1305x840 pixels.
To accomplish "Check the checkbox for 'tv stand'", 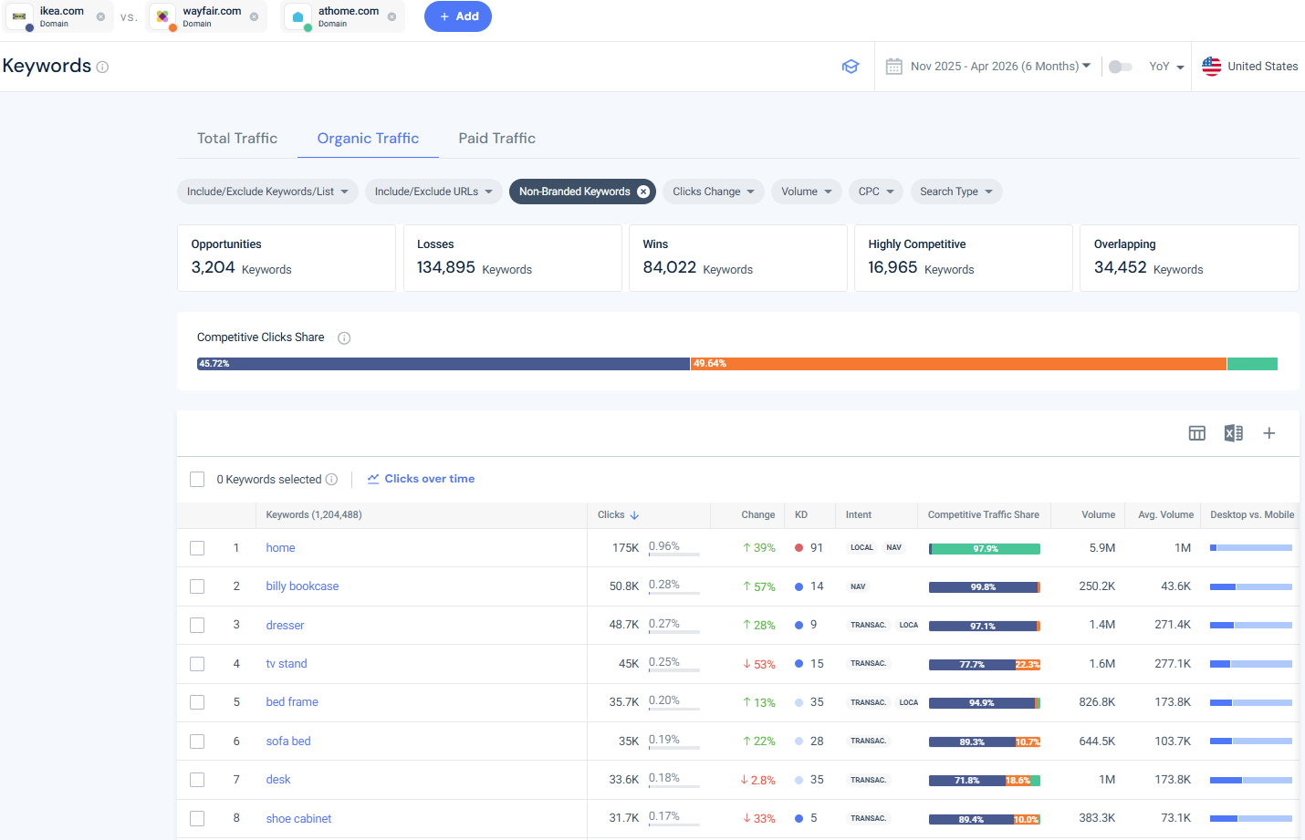I will [197, 664].
